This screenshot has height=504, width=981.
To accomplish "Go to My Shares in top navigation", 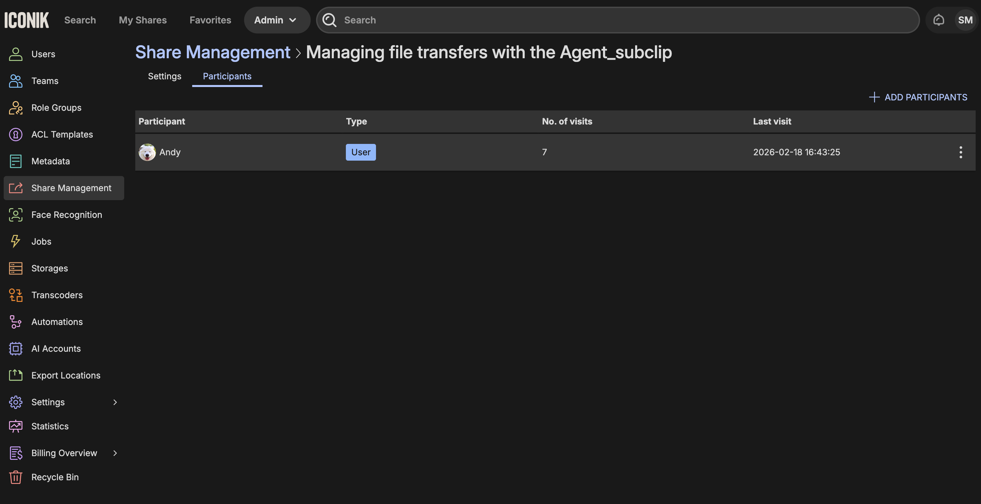I will click(x=142, y=20).
